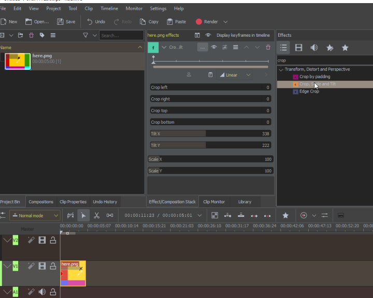Delete the selected bin clip with trash icon

(x=31, y=35)
